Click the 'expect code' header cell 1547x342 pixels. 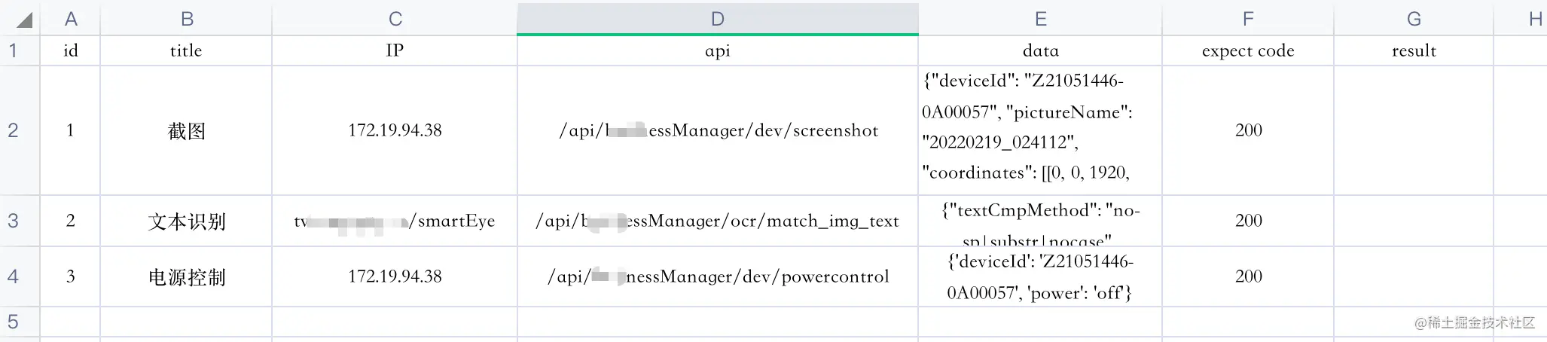pos(1248,50)
